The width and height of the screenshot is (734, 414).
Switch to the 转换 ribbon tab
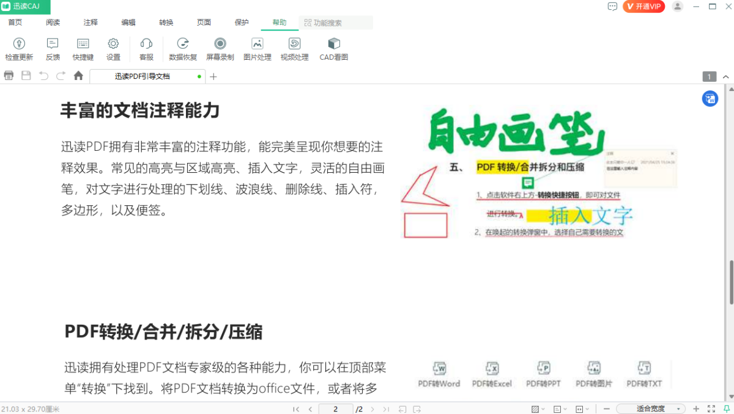pyautogui.click(x=166, y=22)
